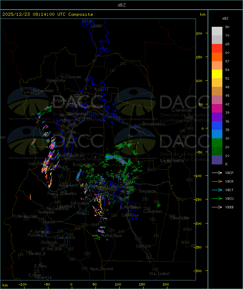Screen dimensions: 243x289
Task: Click the Carmensa map label
Action: pyautogui.click(x=130, y=215)
